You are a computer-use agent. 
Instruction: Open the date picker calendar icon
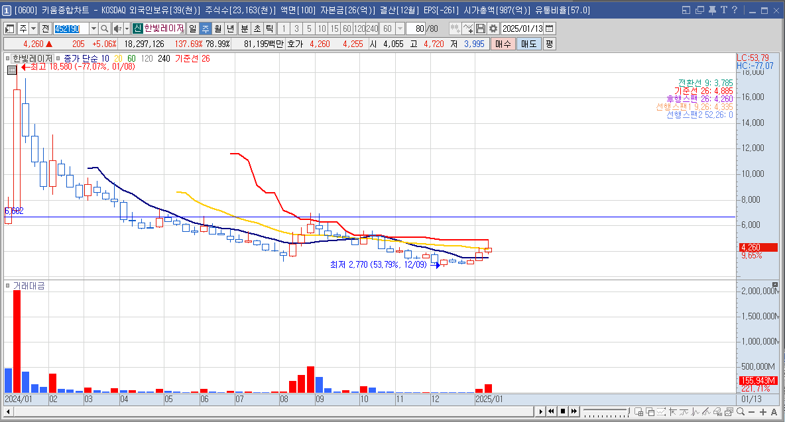[549, 28]
